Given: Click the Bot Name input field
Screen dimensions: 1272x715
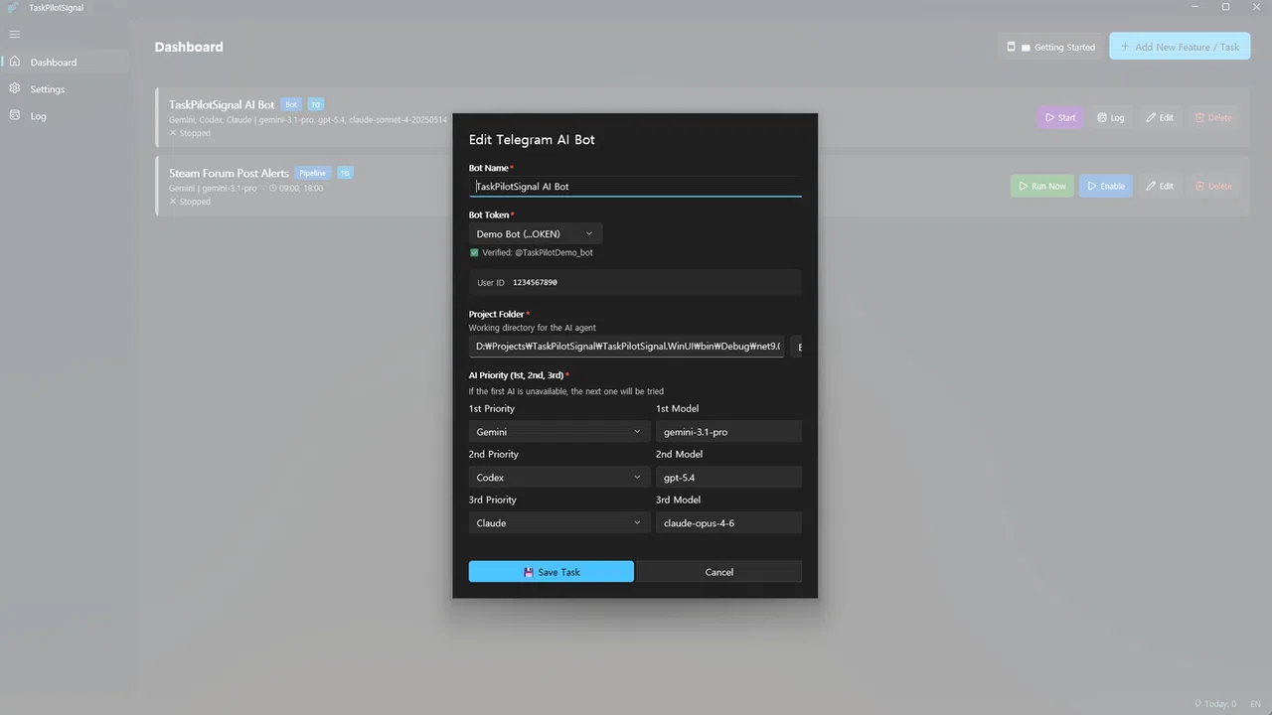Looking at the screenshot, I should [x=635, y=187].
